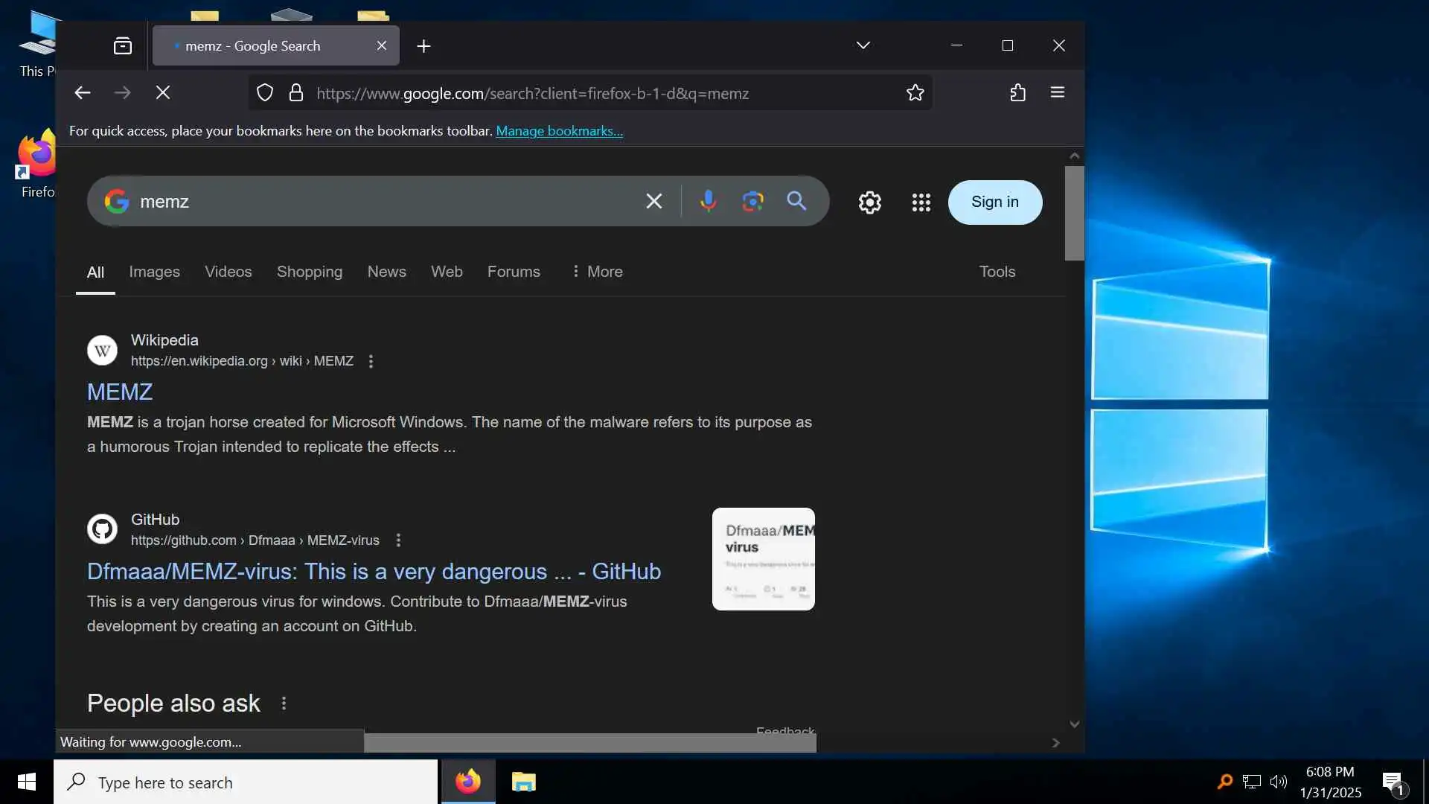Open Firefox extensions puzzle icon
The width and height of the screenshot is (1429, 804).
(1017, 93)
